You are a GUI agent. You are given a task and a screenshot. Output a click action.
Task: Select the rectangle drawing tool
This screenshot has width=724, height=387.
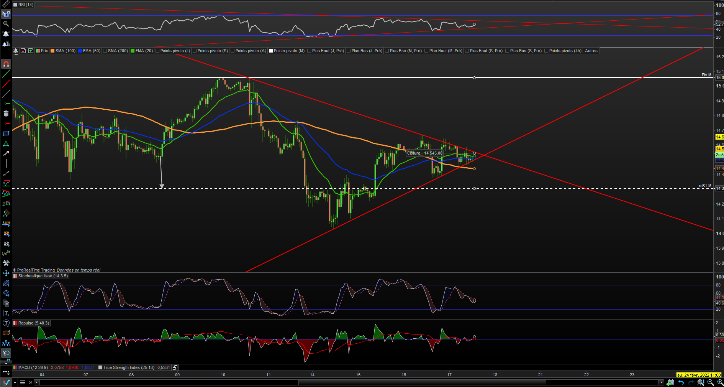[x=6, y=133]
